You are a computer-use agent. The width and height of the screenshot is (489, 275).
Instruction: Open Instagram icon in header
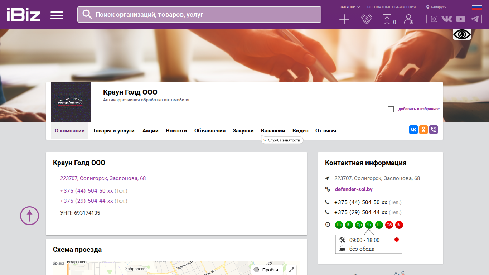coord(434,19)
